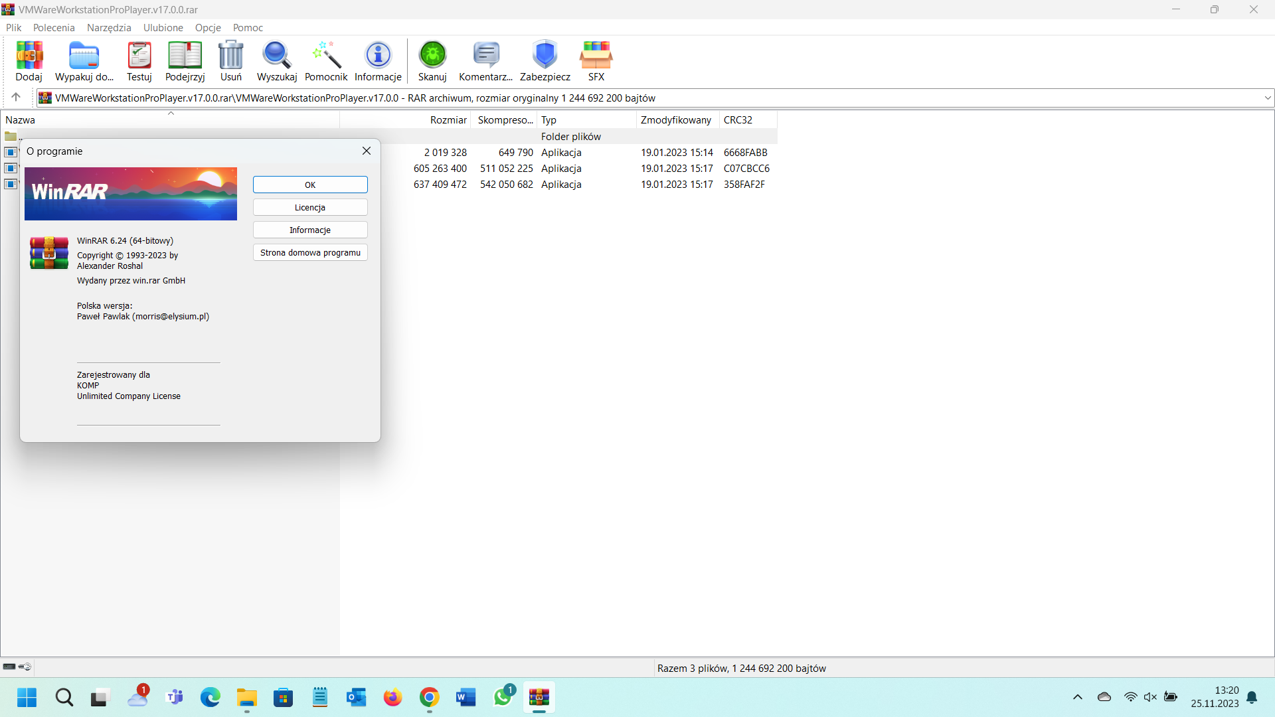
Task: Sort by the Rozmiar column header
Action: tap(406, 119)
